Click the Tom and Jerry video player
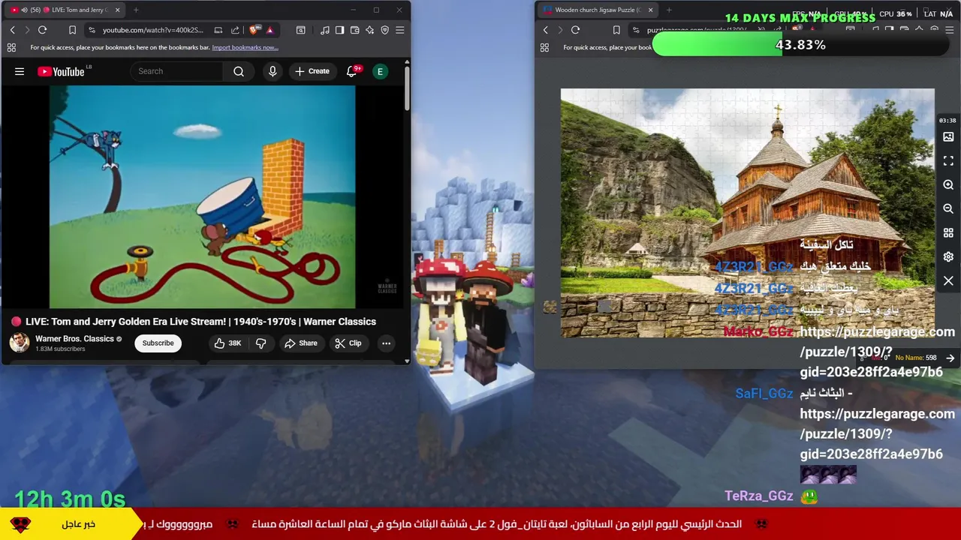The height and width of the screenshot is (540, 961). (x=203, y=196)
